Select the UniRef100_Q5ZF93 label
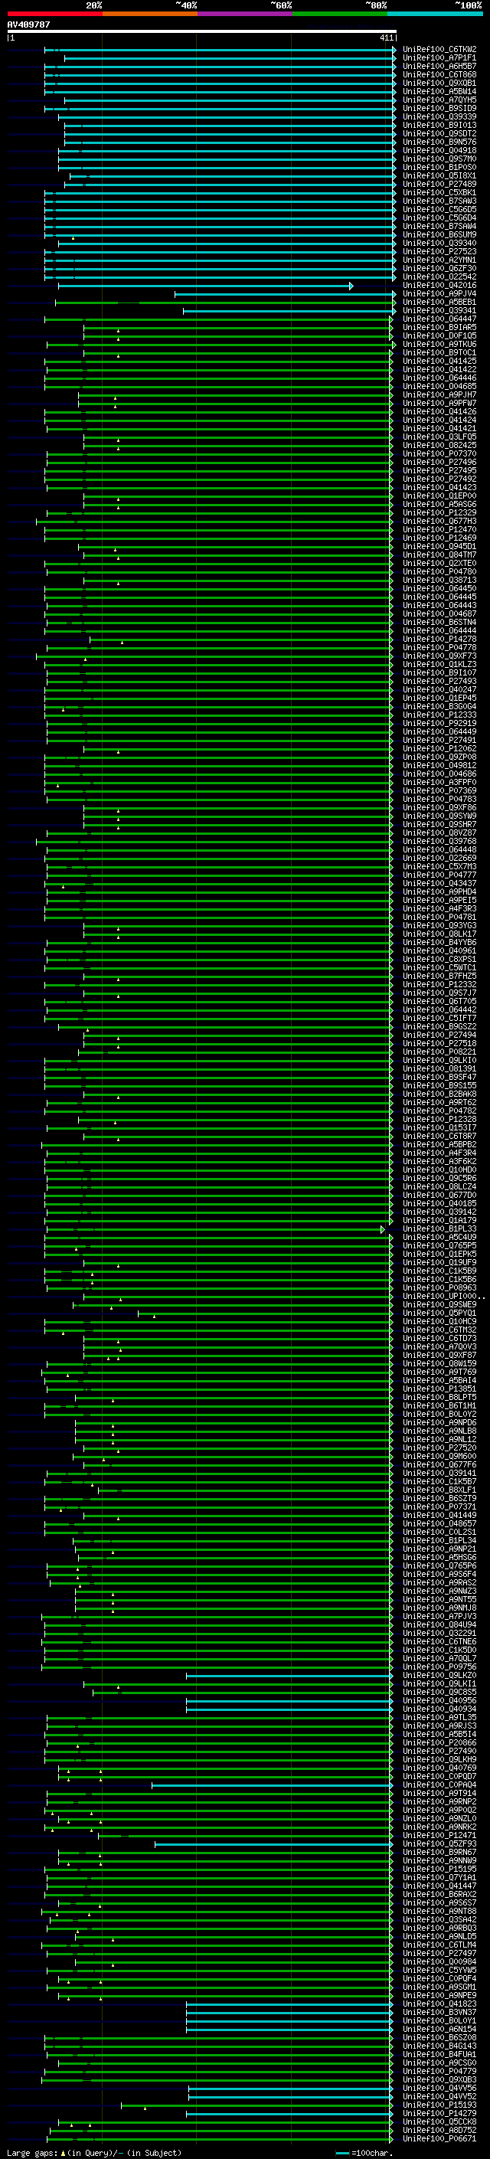 (x=439, y=1843)
